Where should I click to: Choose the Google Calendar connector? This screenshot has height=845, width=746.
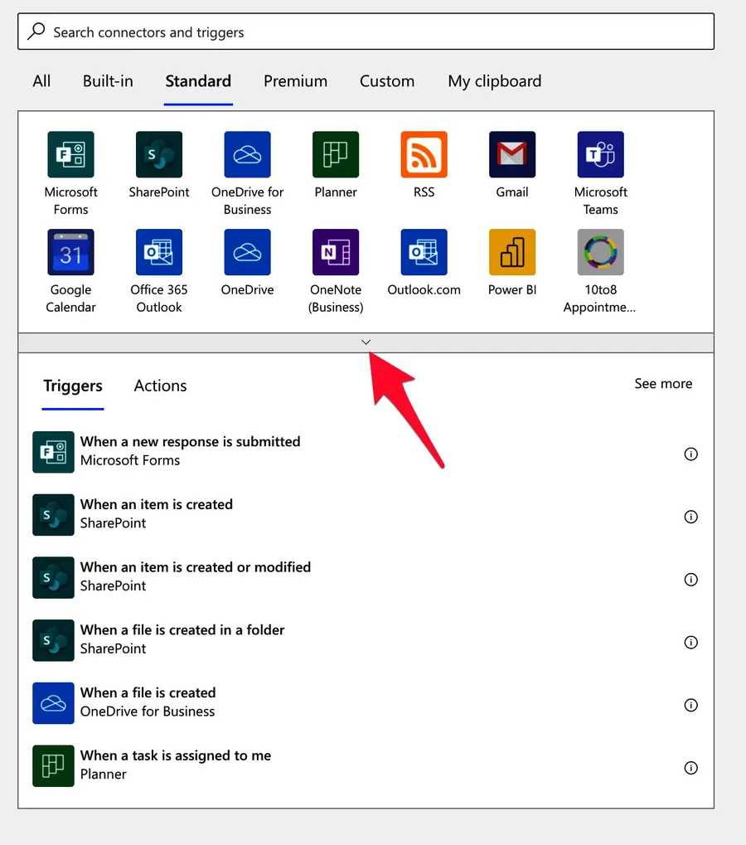point(70,252)
